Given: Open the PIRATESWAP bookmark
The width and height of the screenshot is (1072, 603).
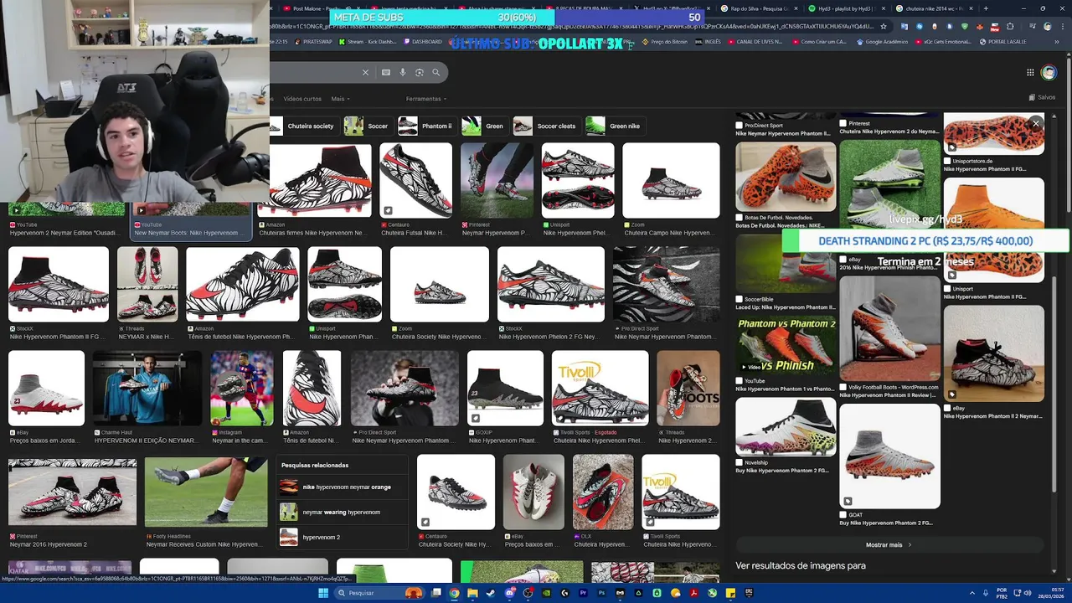Looking at the screenshot, I should point(313,41).
